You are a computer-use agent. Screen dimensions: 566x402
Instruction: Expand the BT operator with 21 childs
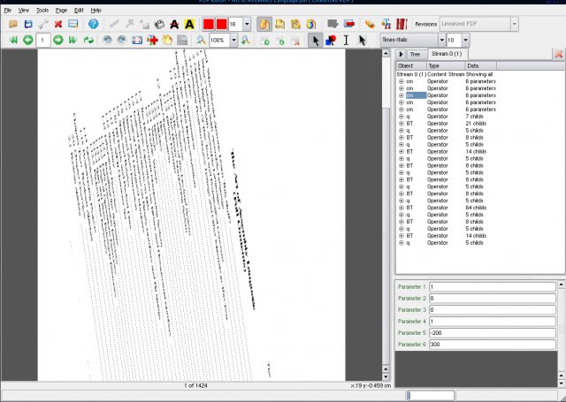coord(401,124)
